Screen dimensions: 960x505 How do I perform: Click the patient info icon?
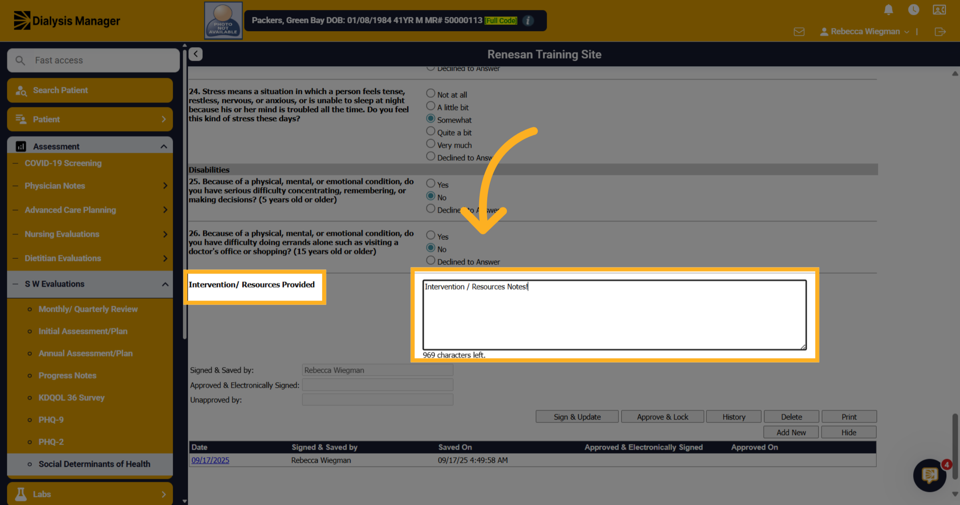528,20
